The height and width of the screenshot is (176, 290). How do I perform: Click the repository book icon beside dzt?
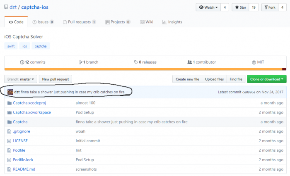(x=6, y=7)
